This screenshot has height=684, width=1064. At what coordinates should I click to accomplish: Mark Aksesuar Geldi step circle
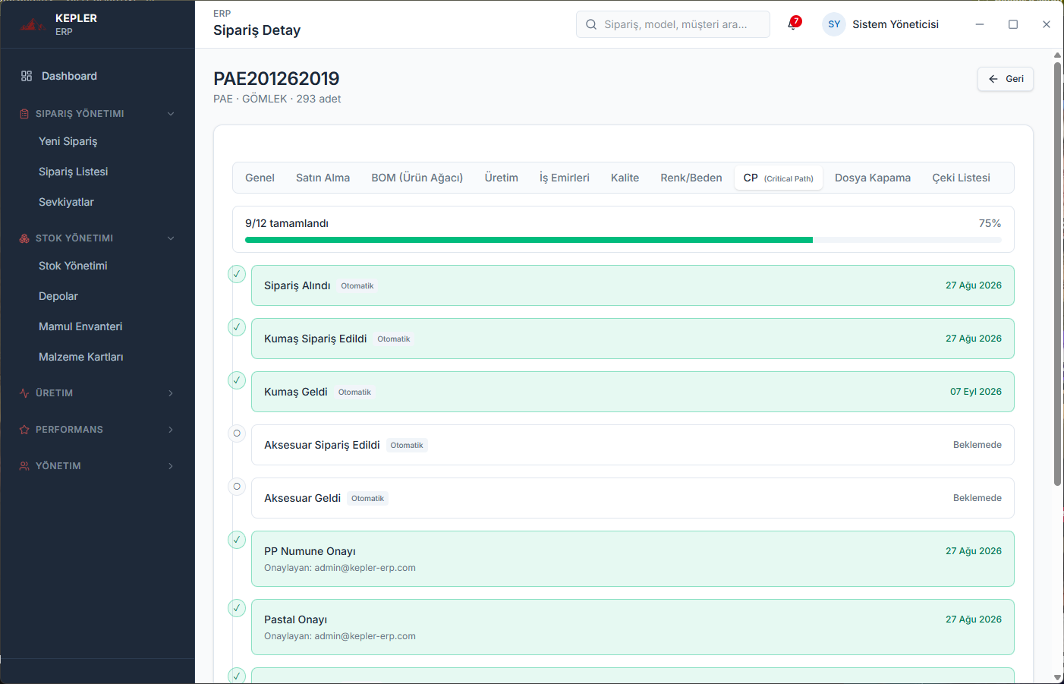237,487
